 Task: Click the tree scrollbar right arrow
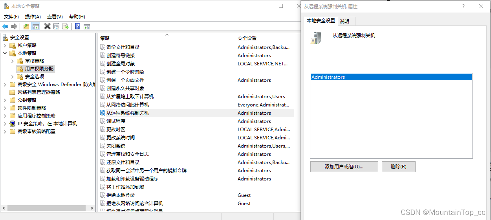pyautogui.click(x=92, y=208)
